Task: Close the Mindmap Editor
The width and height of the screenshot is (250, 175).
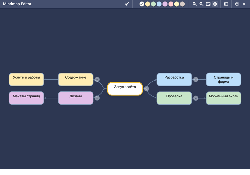Action: coord(244,4)
